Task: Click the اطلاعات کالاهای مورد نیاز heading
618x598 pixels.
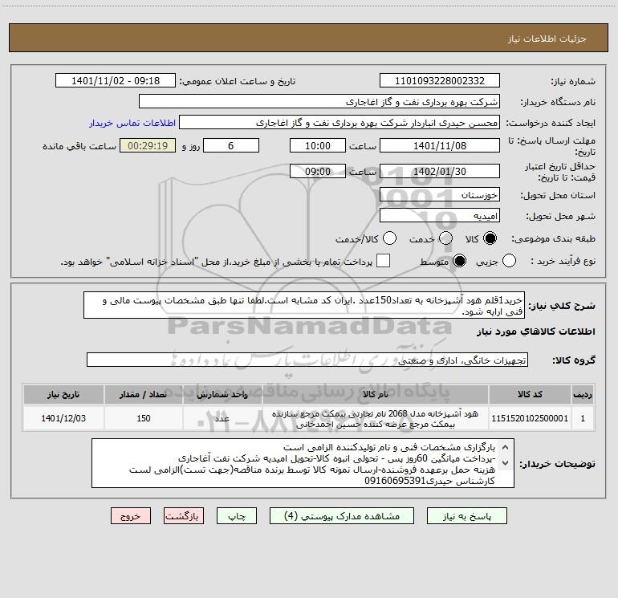Action: pos(535,332)
